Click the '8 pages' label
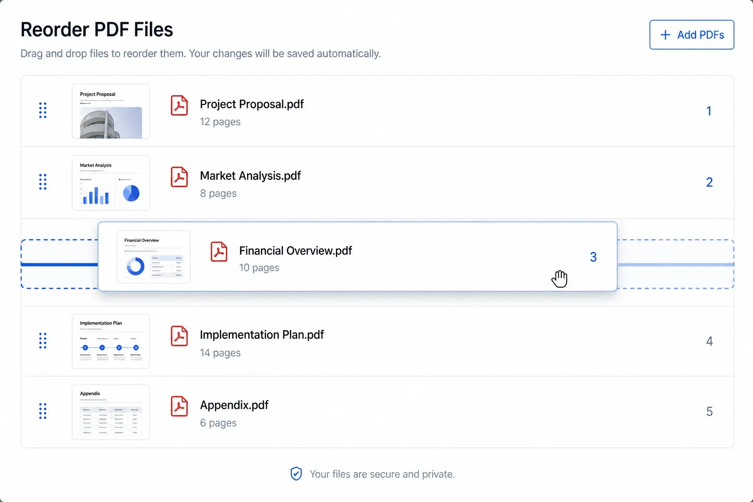The image size is (753, 502). click(218, 193)
